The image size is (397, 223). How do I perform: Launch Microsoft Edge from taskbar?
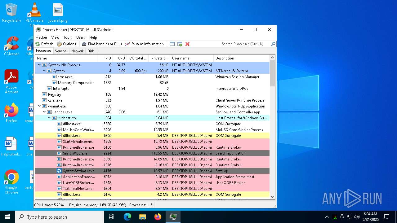coord(127,217)
